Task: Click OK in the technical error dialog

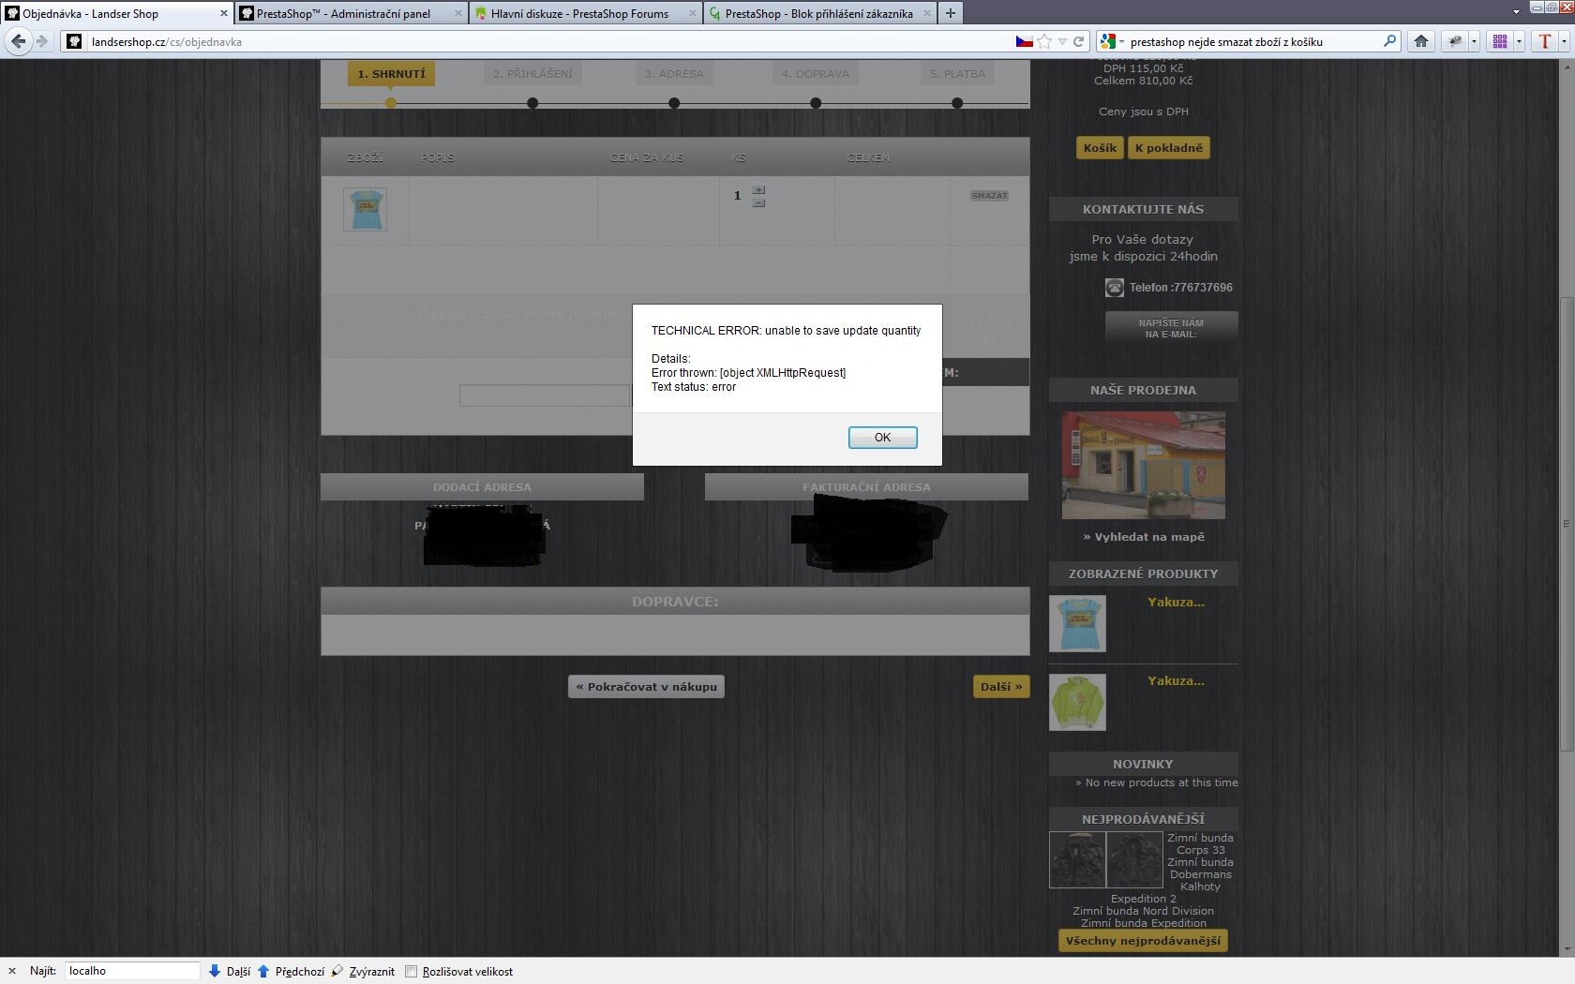Action: tap(882, 438)
